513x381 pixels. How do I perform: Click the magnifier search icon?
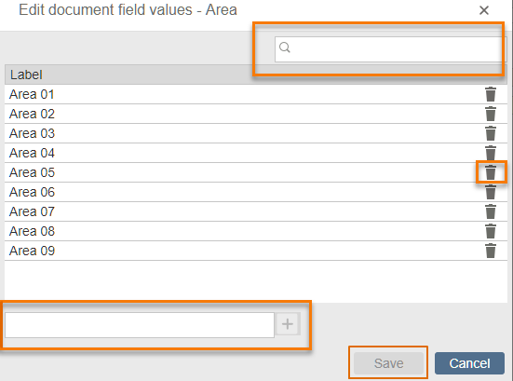click(x=285, y=48)
